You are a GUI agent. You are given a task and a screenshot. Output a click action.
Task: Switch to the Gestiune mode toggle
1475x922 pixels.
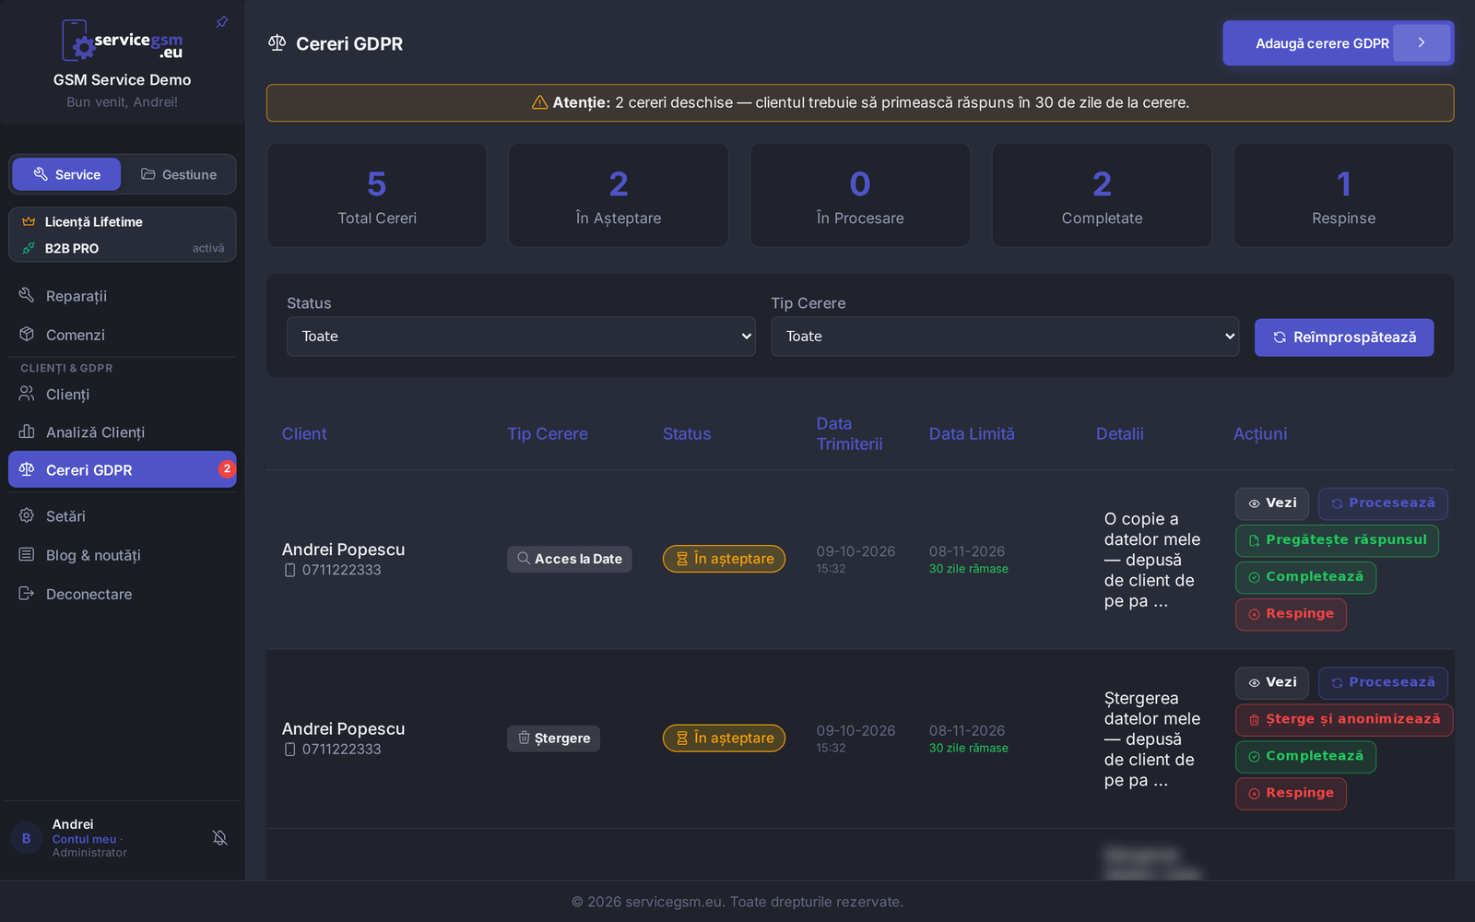(x=179, y=174)
